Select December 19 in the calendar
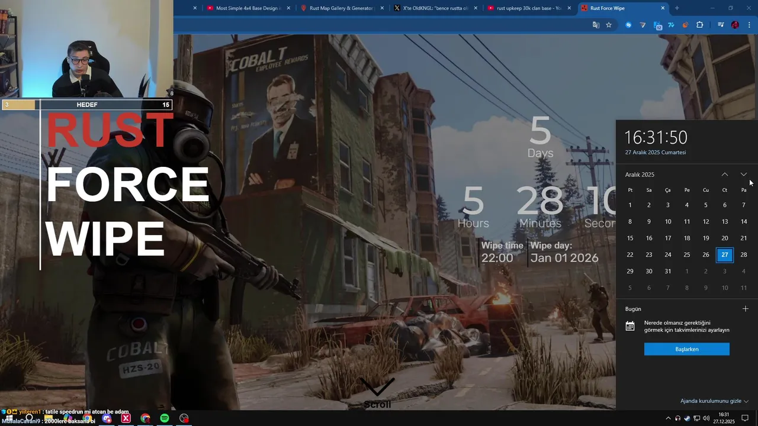Screen dimensions: 758x426 (706, 238)
